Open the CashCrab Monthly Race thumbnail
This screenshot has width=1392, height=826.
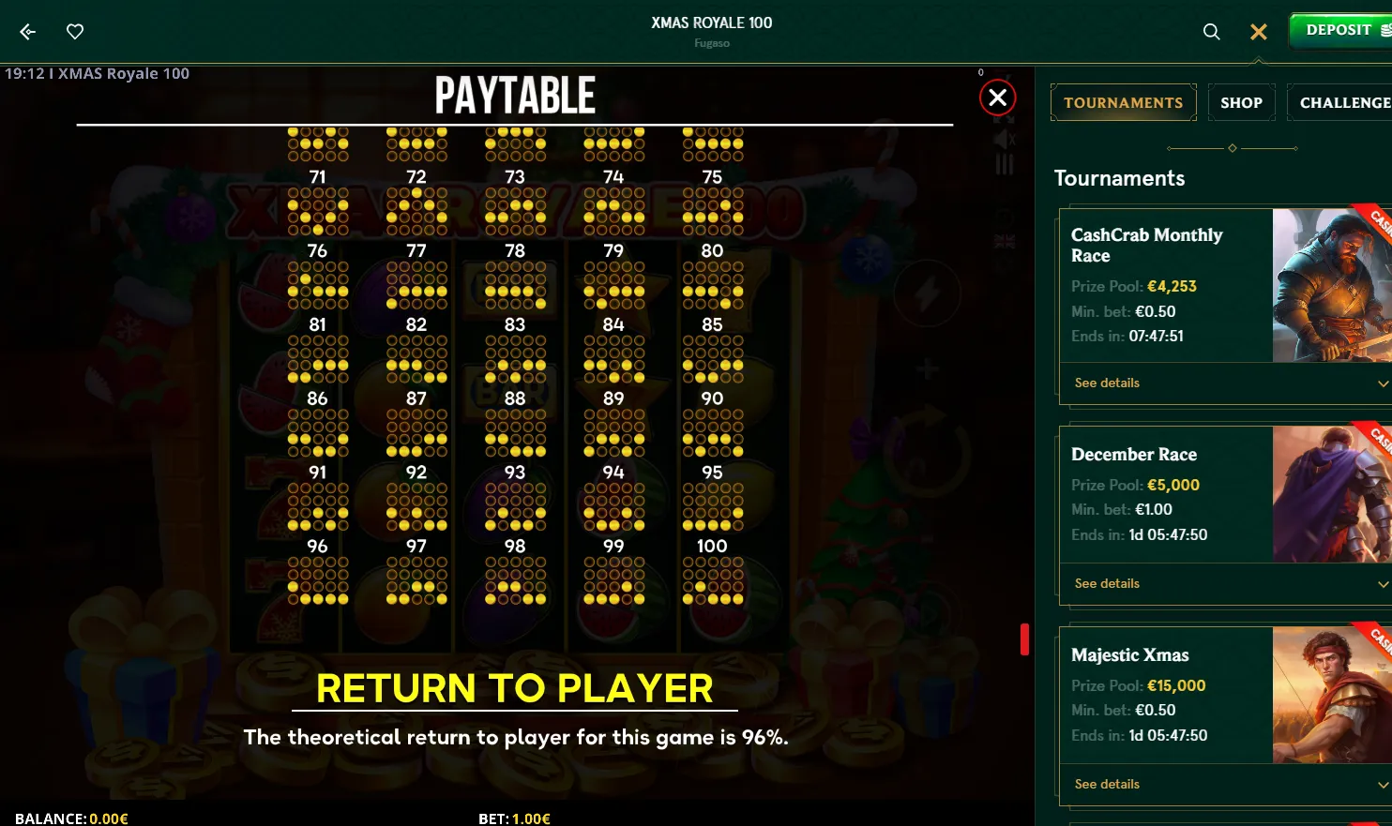tap(1332, 285)
